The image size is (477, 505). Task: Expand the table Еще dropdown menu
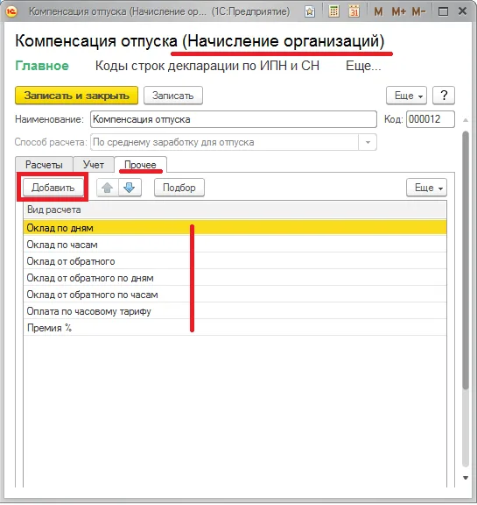coord(426,188)
